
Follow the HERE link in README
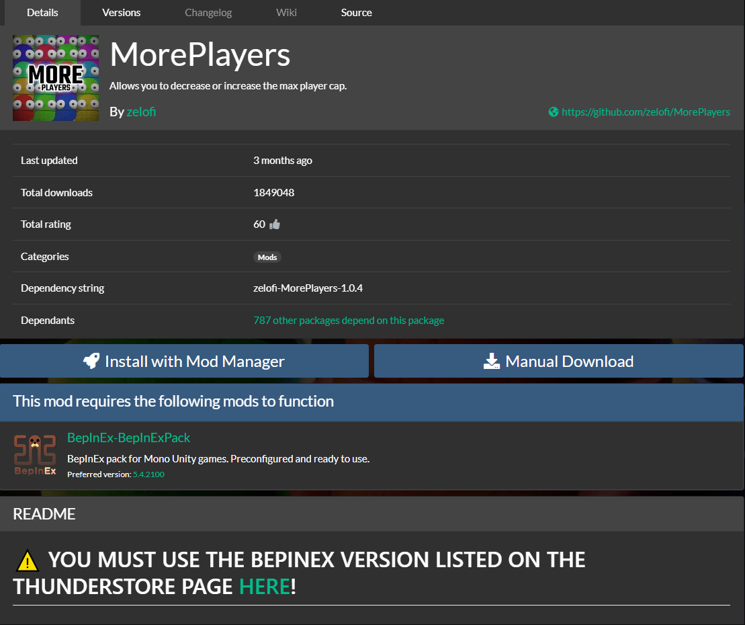(265, 587)
